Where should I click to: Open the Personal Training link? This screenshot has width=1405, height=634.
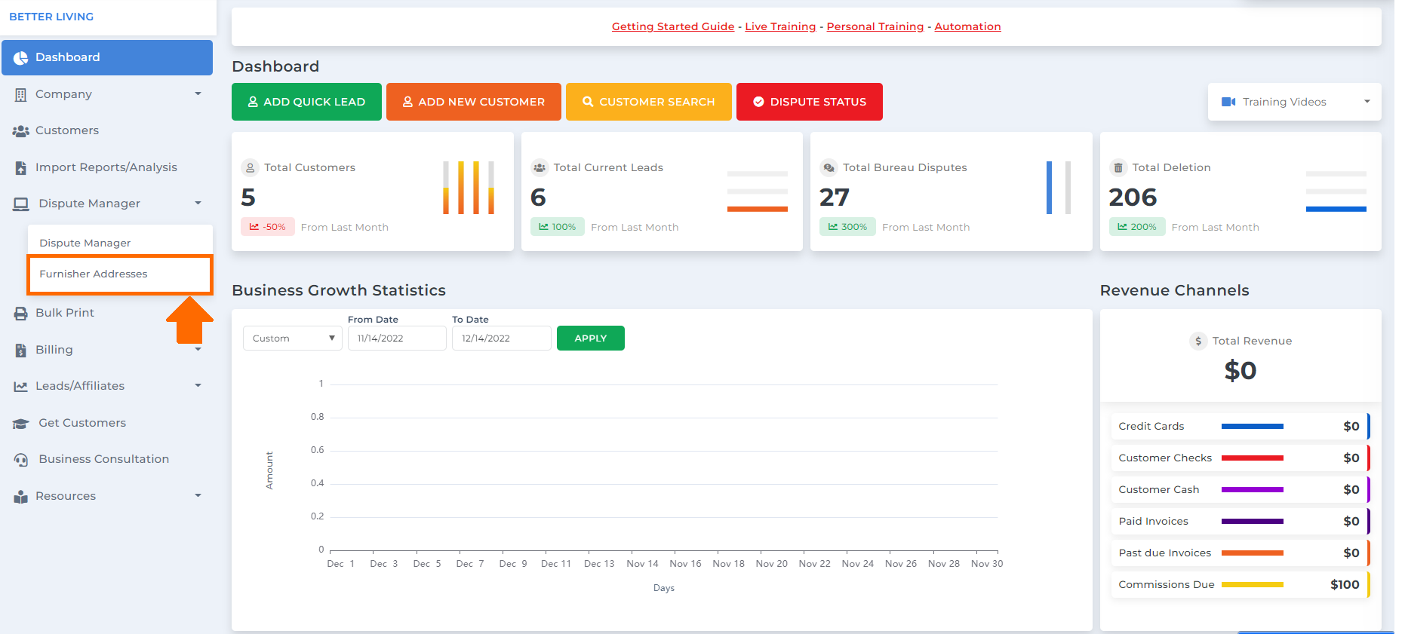click(x=875, y=26)
